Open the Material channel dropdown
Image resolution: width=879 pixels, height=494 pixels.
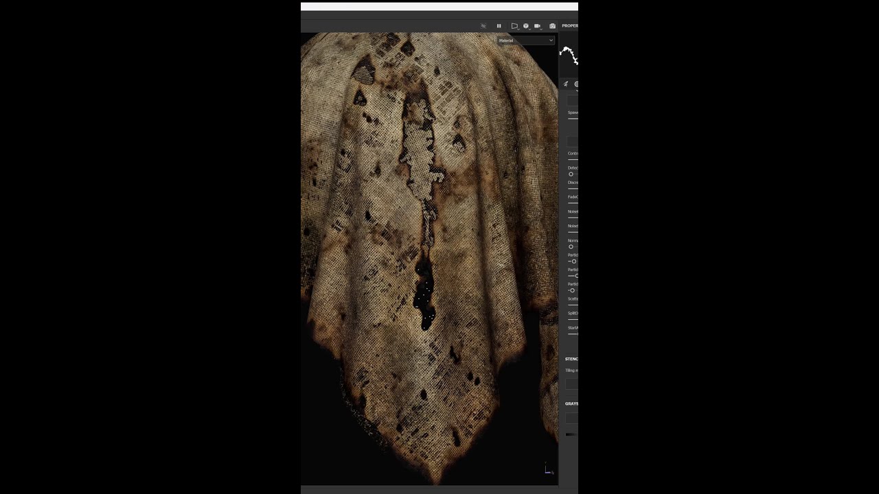(x=526, y=40)
